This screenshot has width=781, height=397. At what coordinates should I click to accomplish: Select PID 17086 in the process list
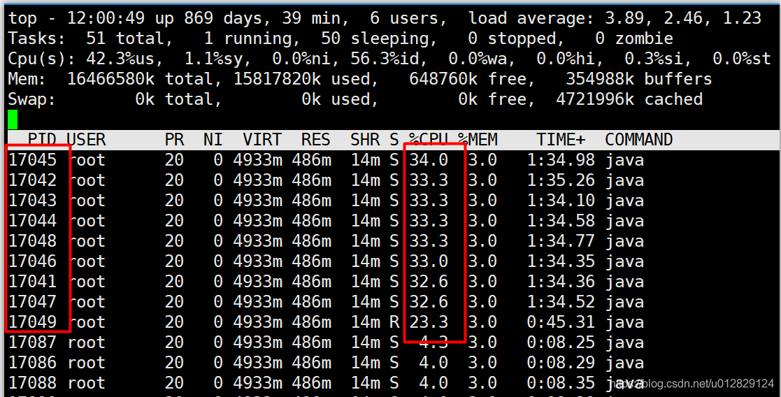coord(33,363)
